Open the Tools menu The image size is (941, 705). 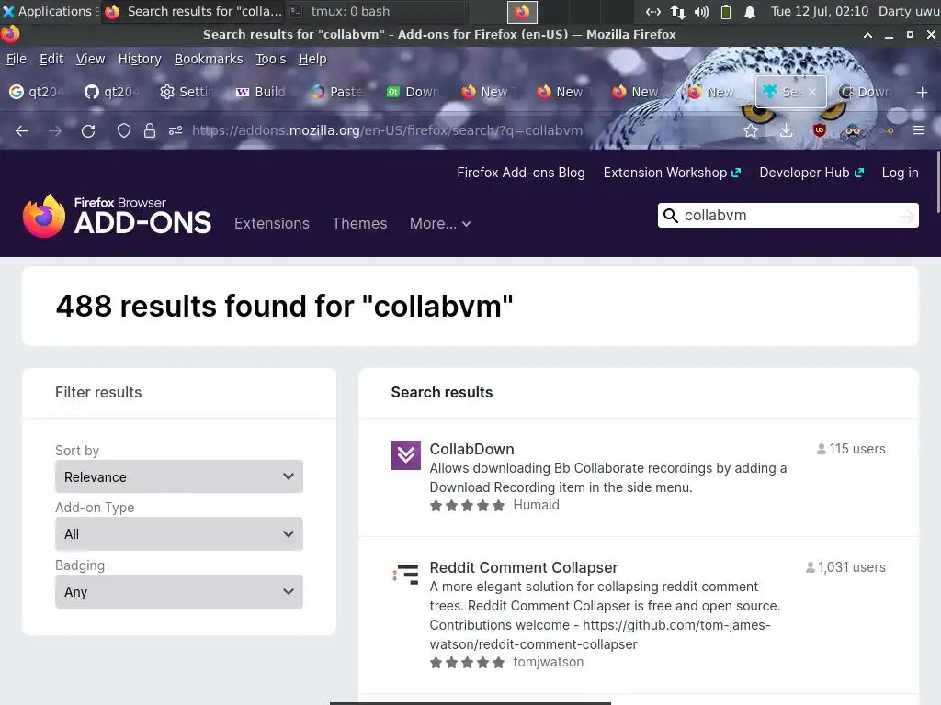coord(271,59)
